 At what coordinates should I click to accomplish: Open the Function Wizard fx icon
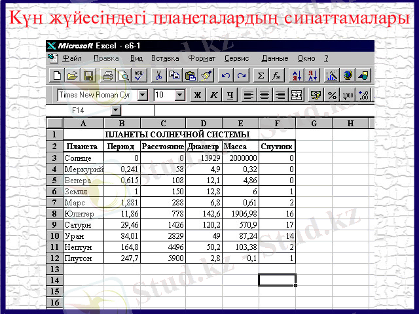276,75
